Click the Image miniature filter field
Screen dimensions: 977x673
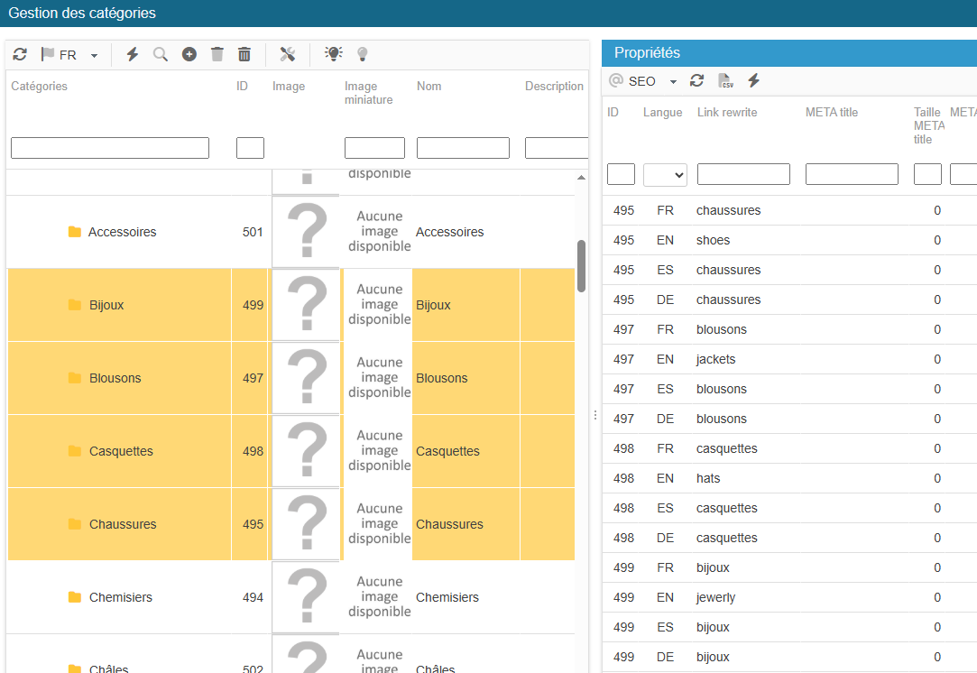tap(374, 148)
